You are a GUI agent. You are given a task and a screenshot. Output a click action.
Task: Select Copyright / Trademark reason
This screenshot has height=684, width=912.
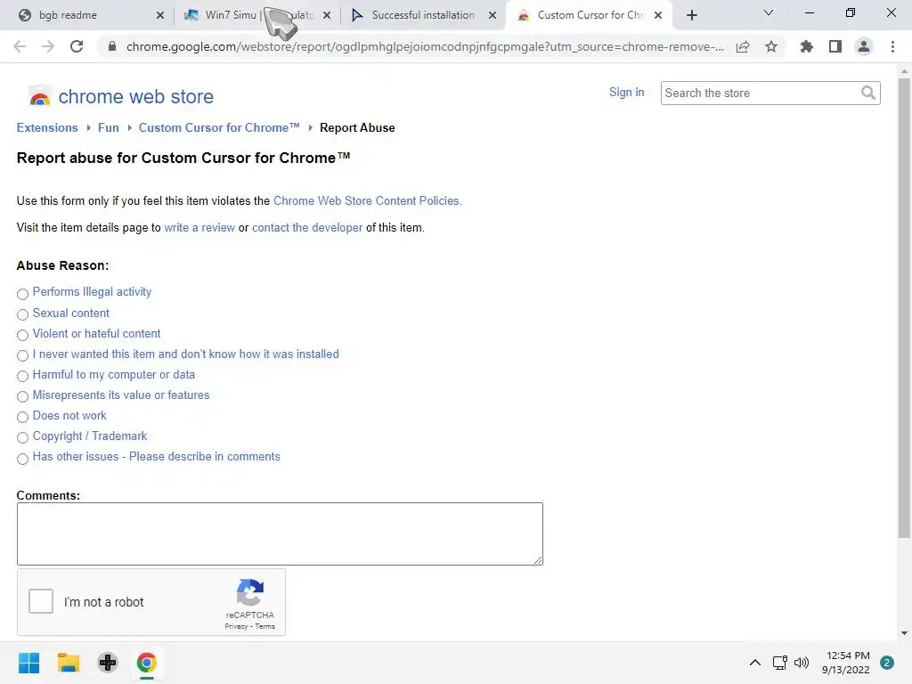(x=22, y=437)
